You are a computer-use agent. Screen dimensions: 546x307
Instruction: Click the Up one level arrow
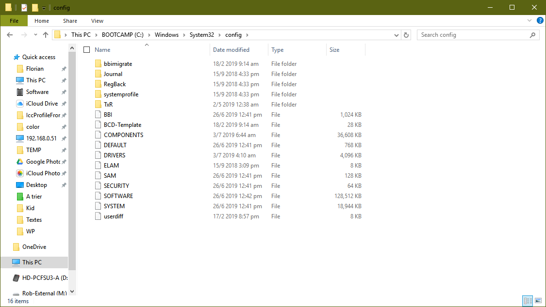[x=46, y=35]
